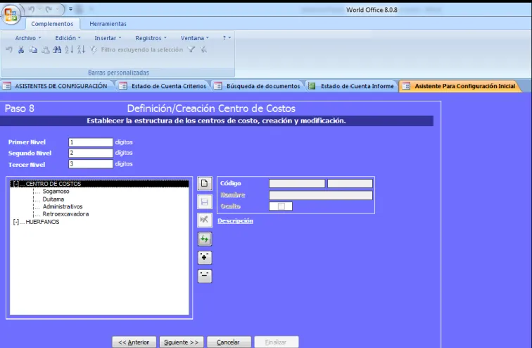The image size is (532, 348).
Task: Toggle the Oculto checkbox
Action: (x=281, y=206)
